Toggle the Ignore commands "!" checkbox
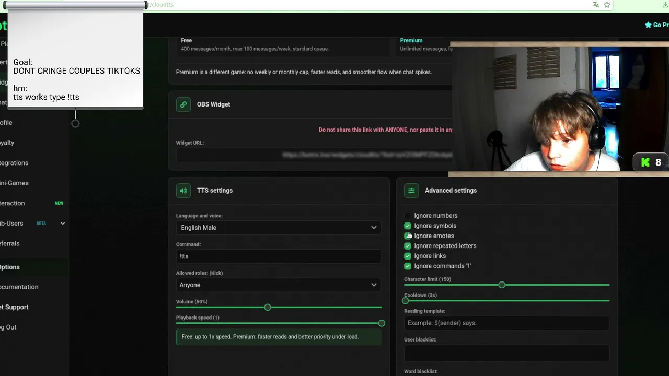This screenshot has width=669, height=376. 408,266
